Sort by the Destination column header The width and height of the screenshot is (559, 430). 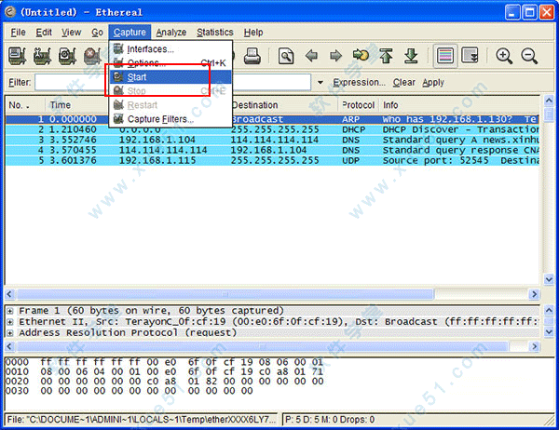pos(283,105)
